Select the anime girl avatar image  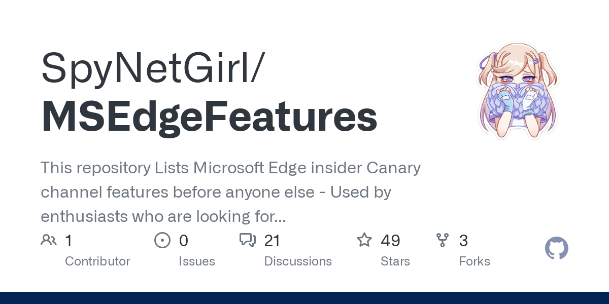(x=517, y=91)
